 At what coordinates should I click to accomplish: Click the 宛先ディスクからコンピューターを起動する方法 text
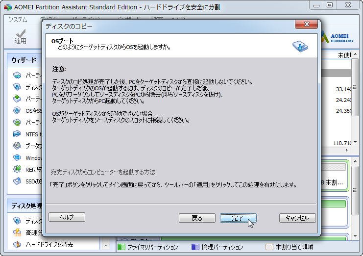103,172
